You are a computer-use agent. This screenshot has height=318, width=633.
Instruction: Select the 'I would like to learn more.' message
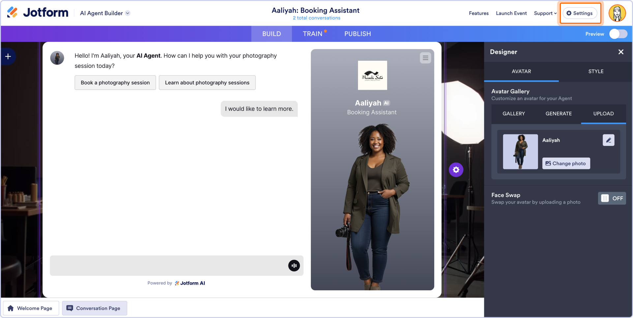pos(259,109)
